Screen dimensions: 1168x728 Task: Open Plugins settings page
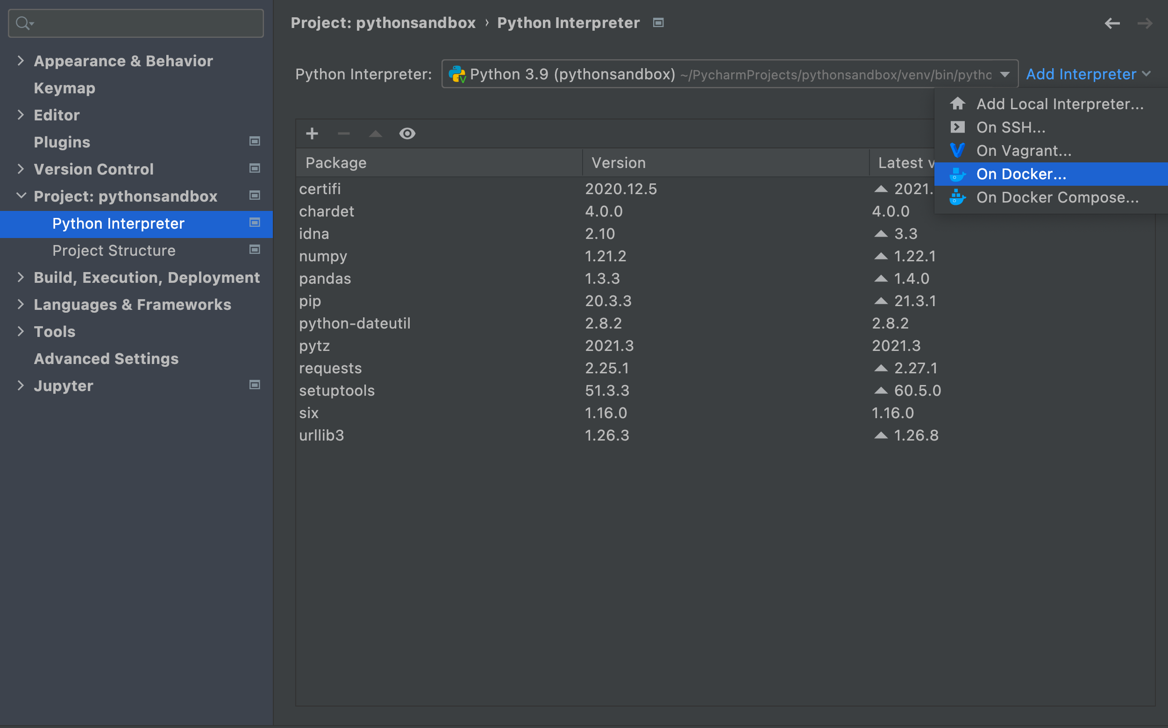62,142
